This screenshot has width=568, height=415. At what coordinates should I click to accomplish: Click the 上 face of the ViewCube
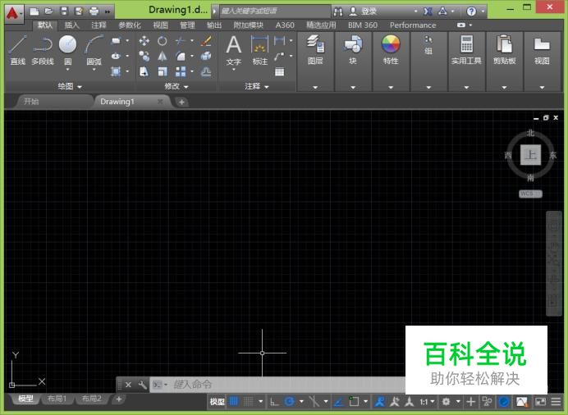(530, 155)
